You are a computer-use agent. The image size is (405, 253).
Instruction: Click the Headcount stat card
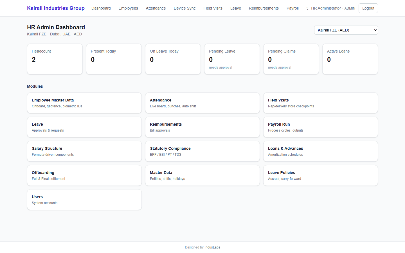pos(55,59)
